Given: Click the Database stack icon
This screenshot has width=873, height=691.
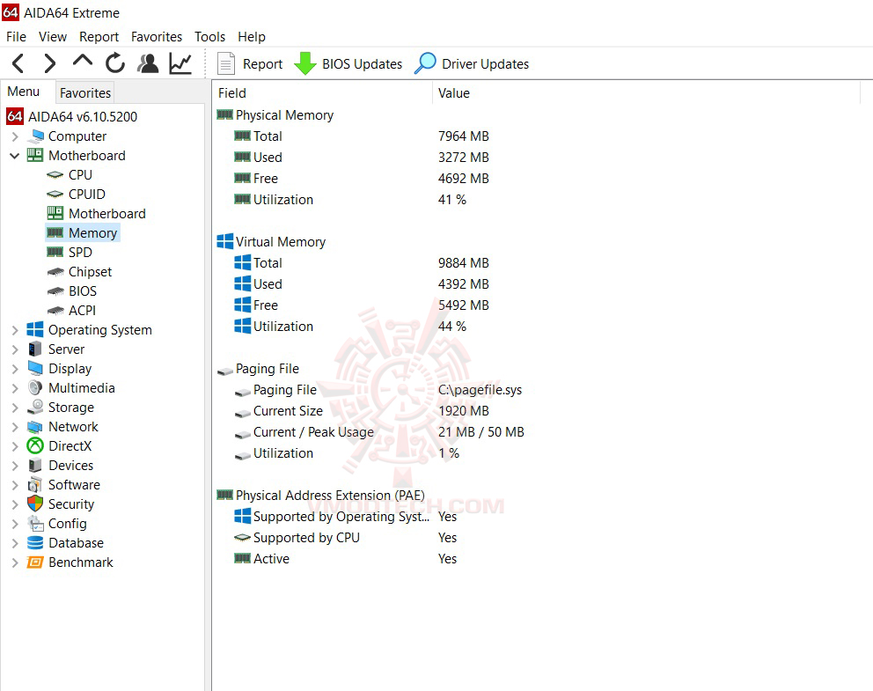Looking at the screenshot, I should pos(35,543).
